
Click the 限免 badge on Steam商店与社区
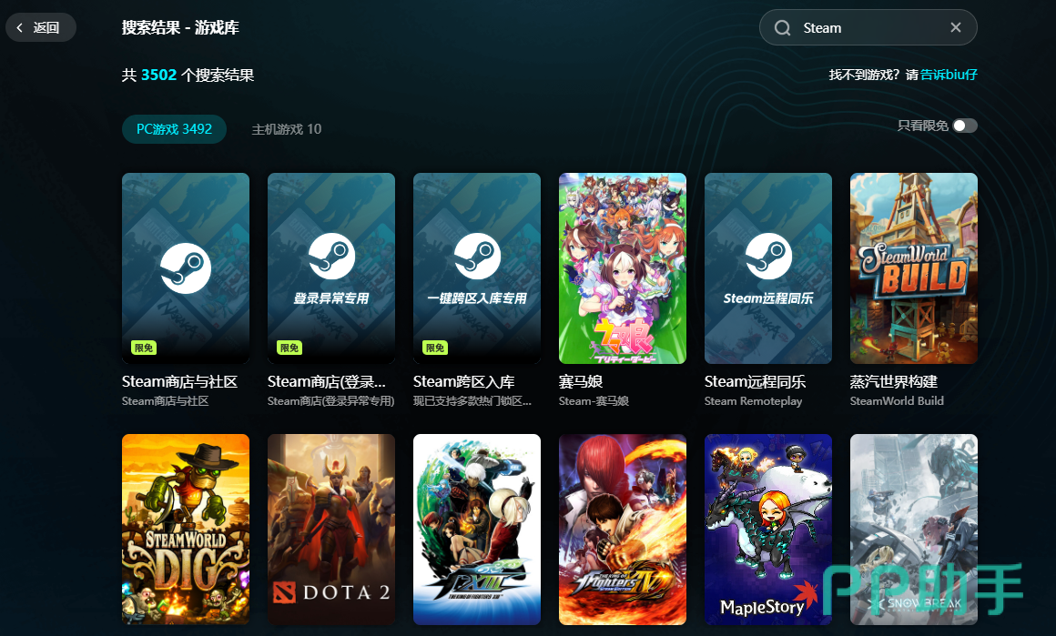point(144,348)
